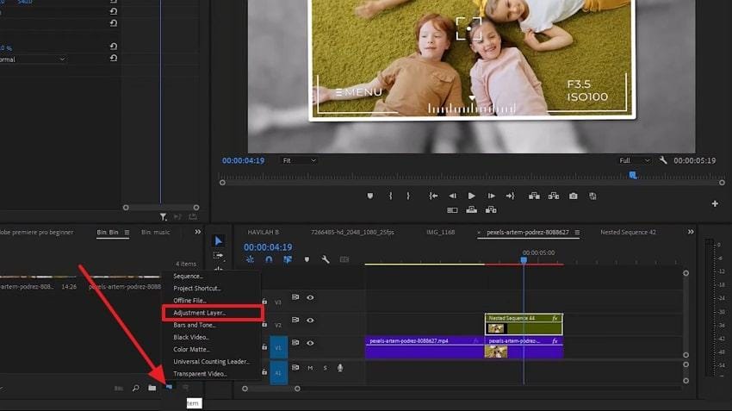
Task: Click the Lift button
Action: (534, 196)
